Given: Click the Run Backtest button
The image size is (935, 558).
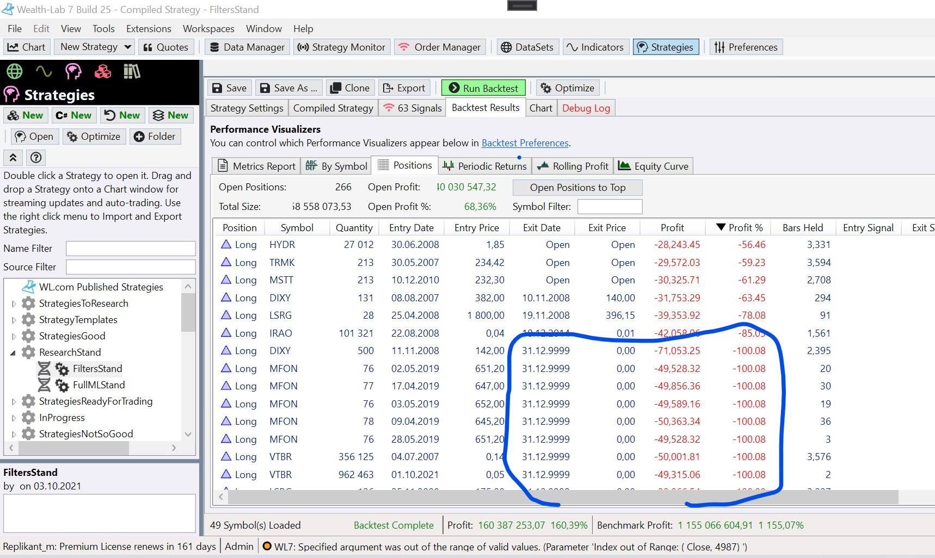Looking at the screenshot, I should tap(484, 88).
